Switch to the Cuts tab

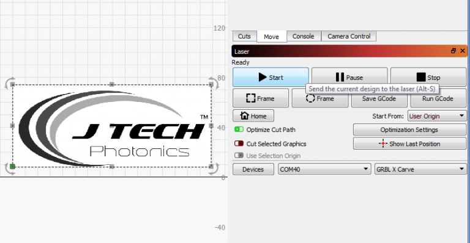pyautogui.click(x=244, y=36)
